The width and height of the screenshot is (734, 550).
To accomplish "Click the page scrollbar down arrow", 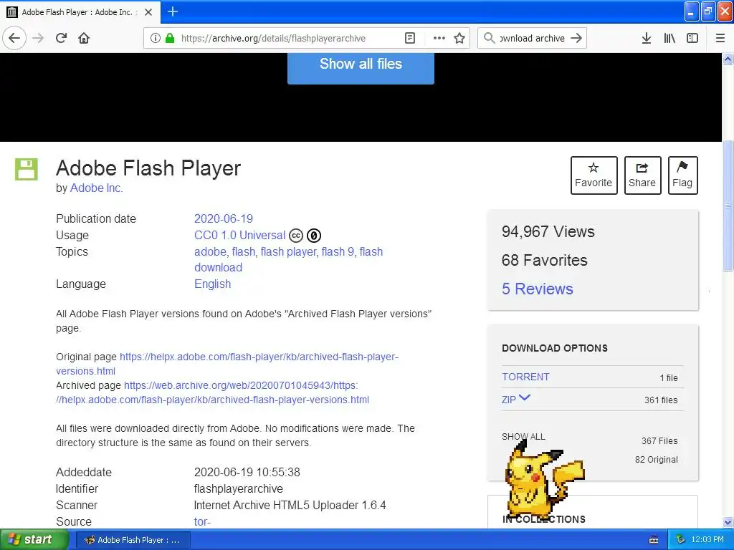I will coord(728,522).
